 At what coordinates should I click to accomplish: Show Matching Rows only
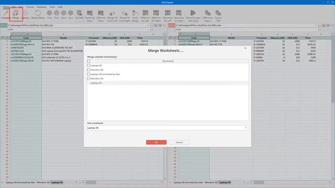(x=90, y=16)
